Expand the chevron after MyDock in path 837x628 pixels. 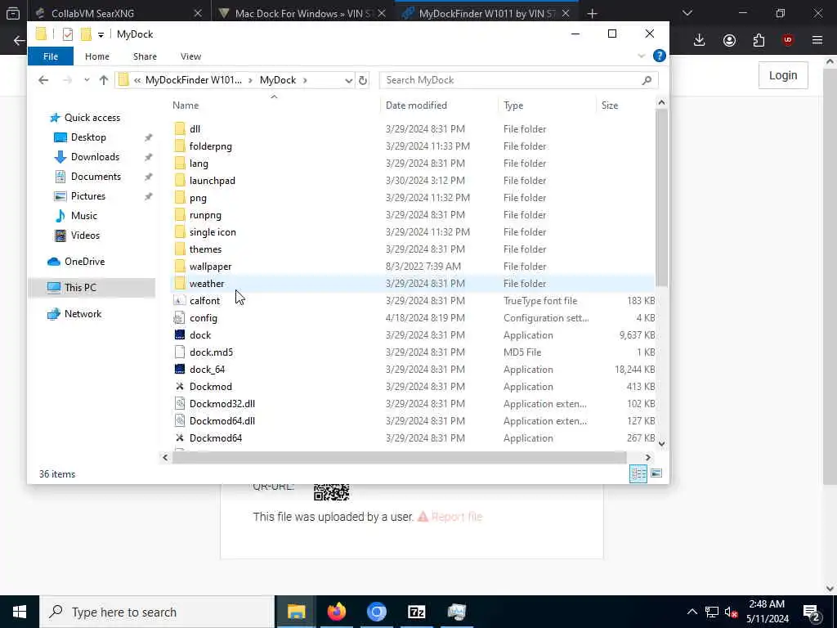click(305, 80)
